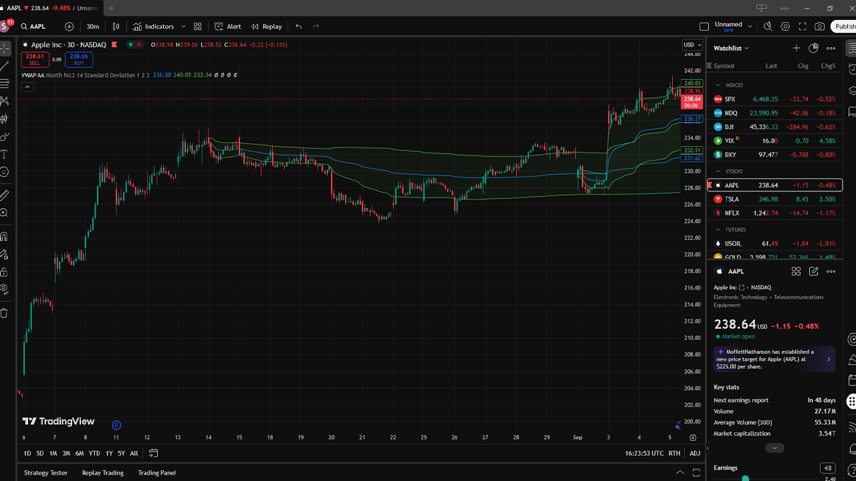Open chart settings gear icon
This screenshot has width=856, height=481.
[785, 27]
